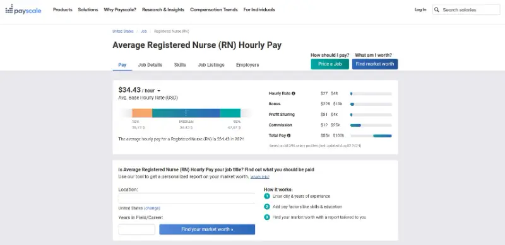505x245 pixels.
Task: Open Research & Insights menu
Action: (x=163, y=9)
